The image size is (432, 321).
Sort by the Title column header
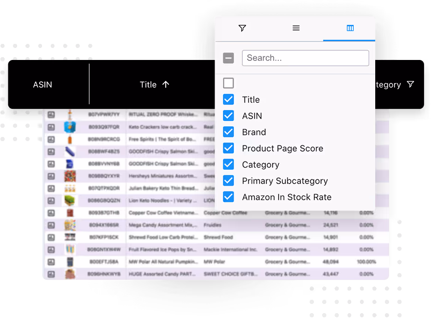click(148, 84)
